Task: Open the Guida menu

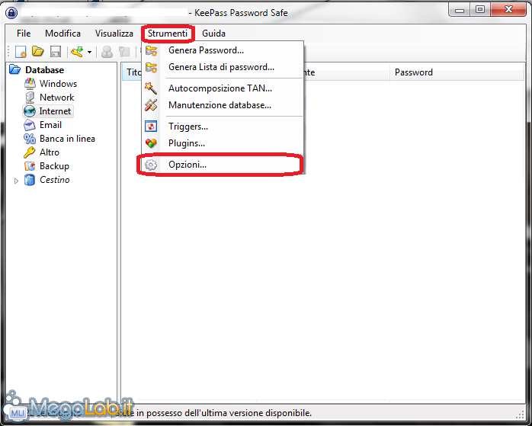Action: pos(213,34)
